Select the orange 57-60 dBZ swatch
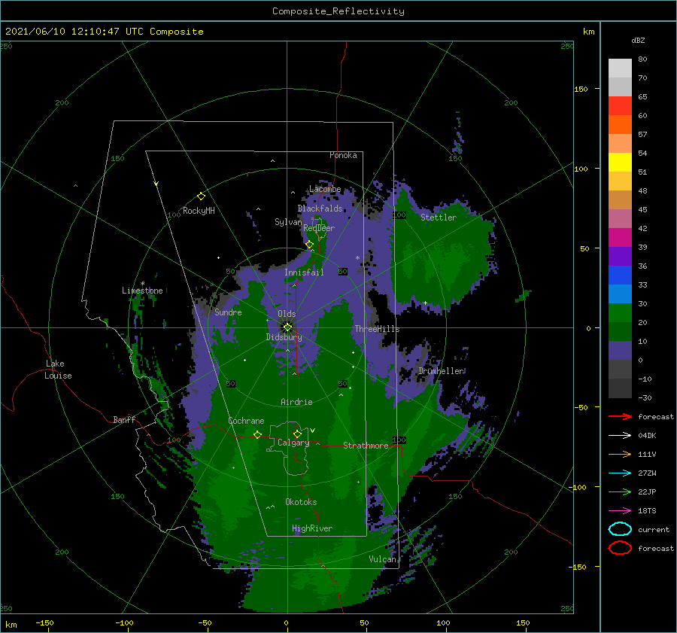677x633 pixels. click(x=620, y=125)
